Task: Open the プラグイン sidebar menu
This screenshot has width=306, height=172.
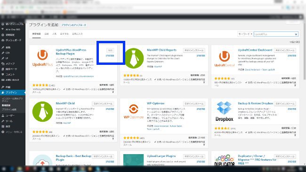Action: tap(13, 93)
